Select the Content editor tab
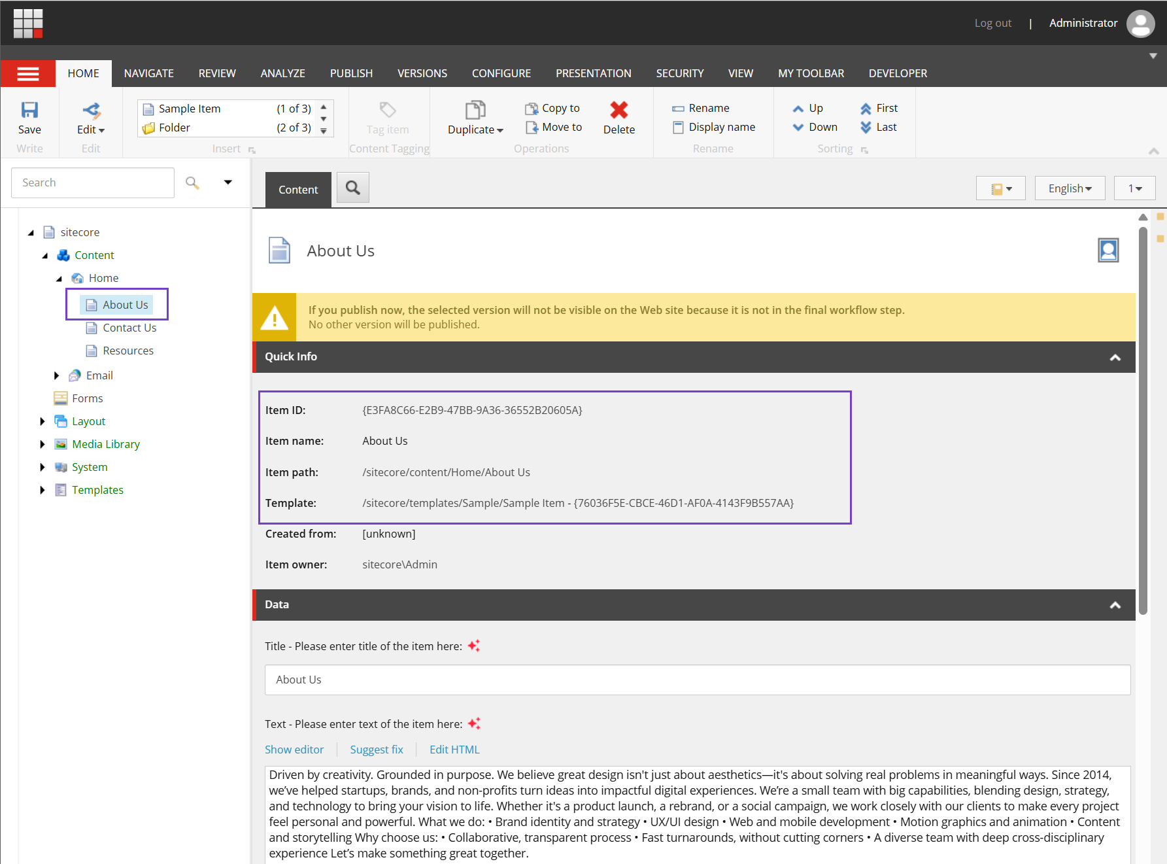 [298, 190]
